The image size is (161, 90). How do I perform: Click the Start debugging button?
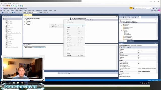[41, 12]
